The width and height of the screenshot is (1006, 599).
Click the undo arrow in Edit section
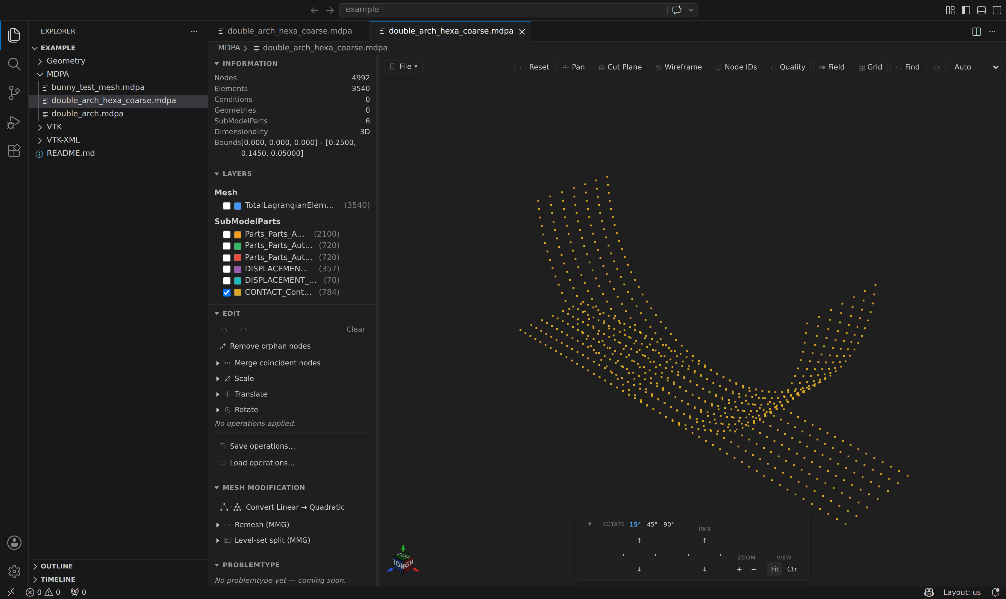pyautogui.click(x=224, y=329)
